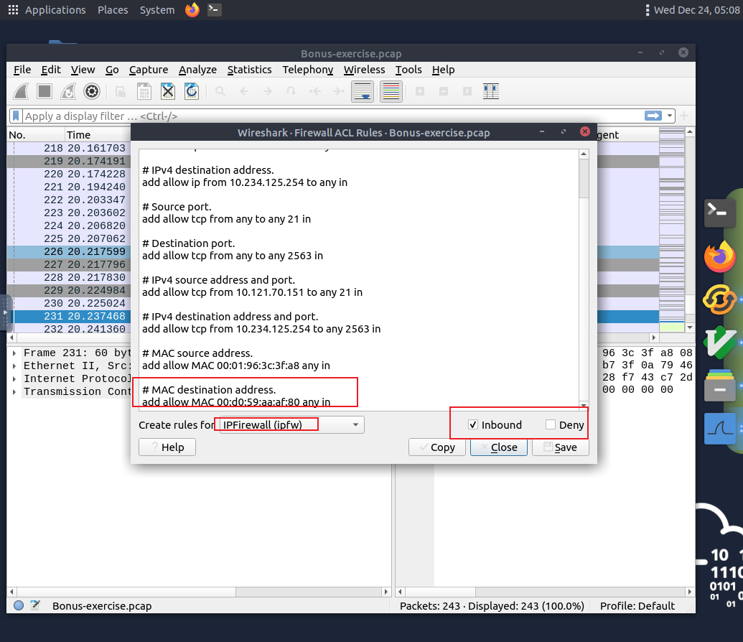
Task: Open the terminal icon in the dock
Action: coord(720,213)
